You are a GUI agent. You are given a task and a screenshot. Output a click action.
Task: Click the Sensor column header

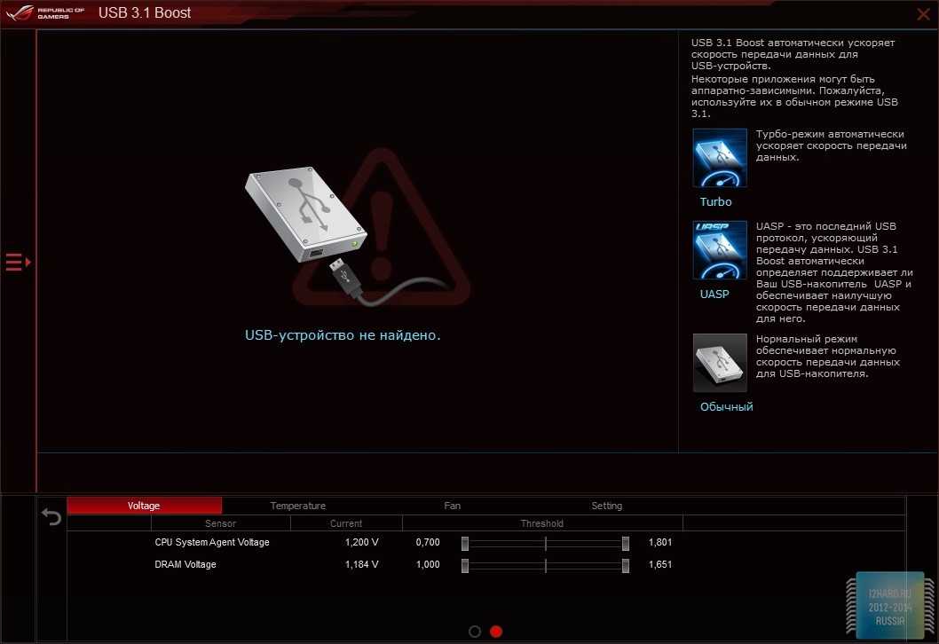point(220,523)
